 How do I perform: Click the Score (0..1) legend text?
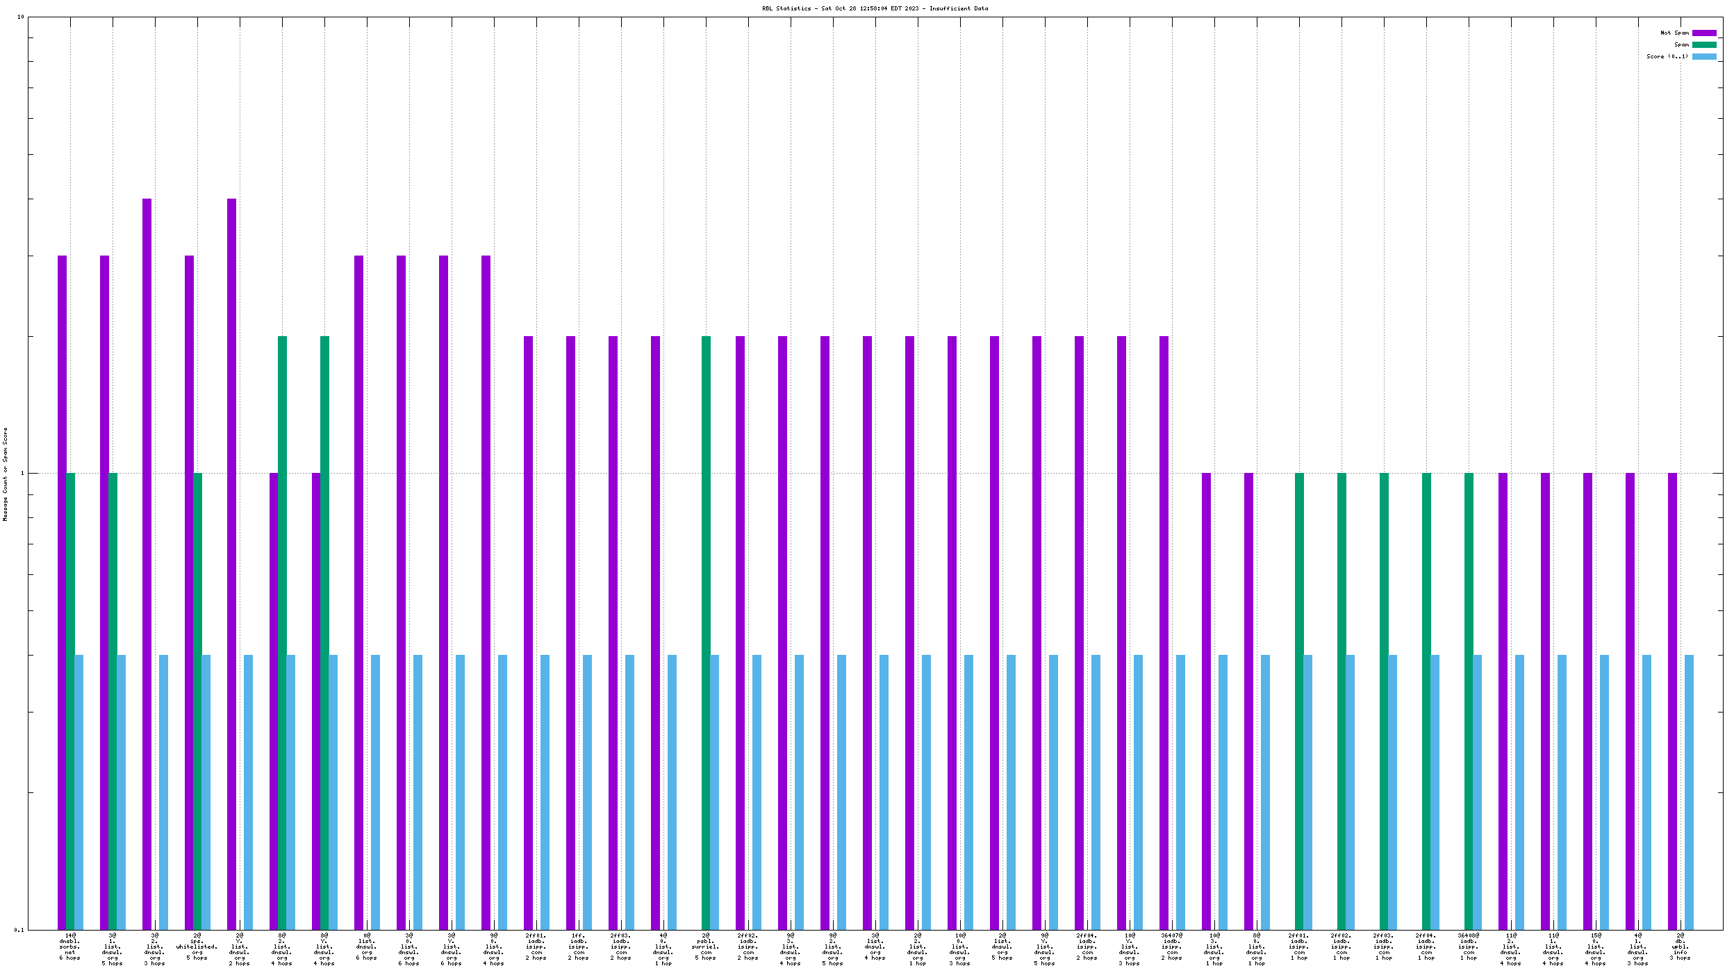tap(1667, 56)
